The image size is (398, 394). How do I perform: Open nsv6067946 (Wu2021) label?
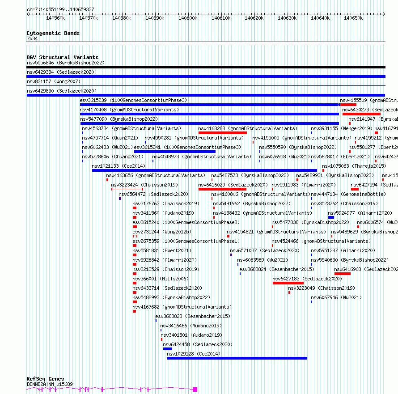pyautogui.click(x=336, y=297)
